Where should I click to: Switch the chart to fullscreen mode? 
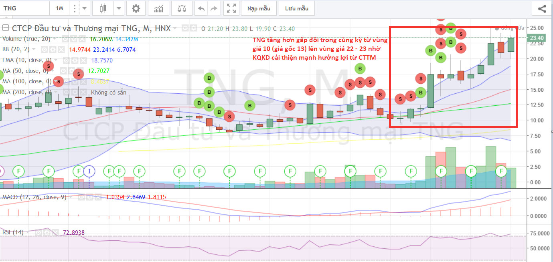[231, 8]
